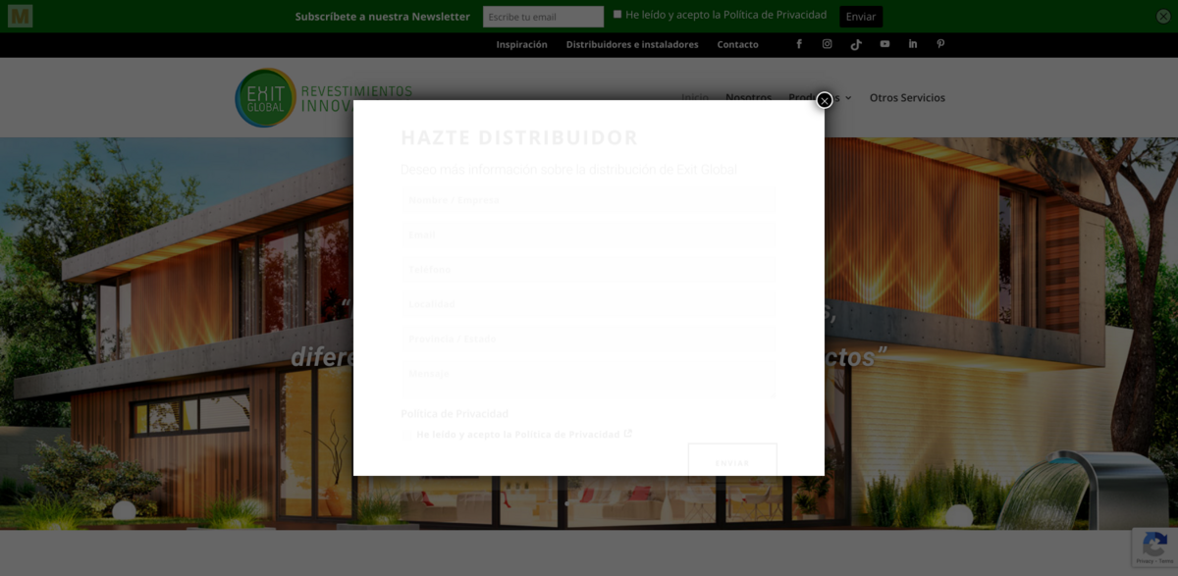
Task: Dismiss the green newsletter bar
Action: point(1163,16)
